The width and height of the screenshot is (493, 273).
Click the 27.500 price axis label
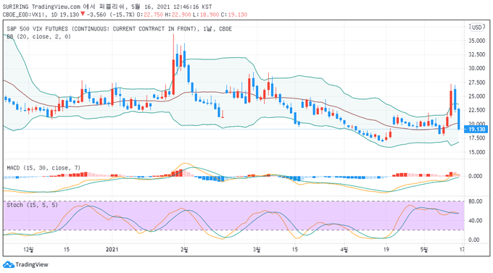pyautogui.click(x=476, y=83)
